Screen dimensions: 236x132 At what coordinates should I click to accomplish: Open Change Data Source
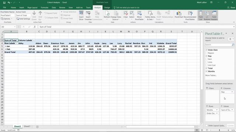coord(116,15)
